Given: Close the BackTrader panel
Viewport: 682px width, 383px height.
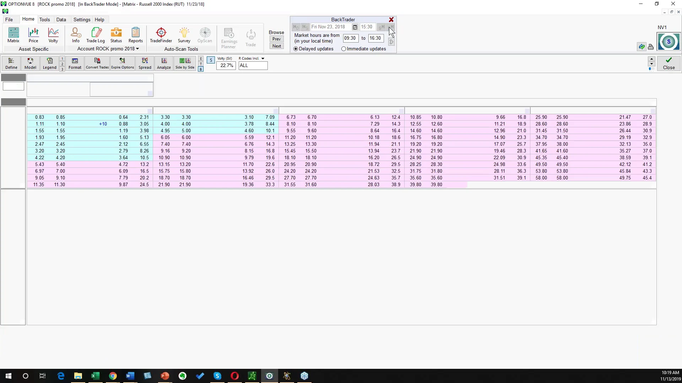Looking at the screenshot, I should click(391, 20).
